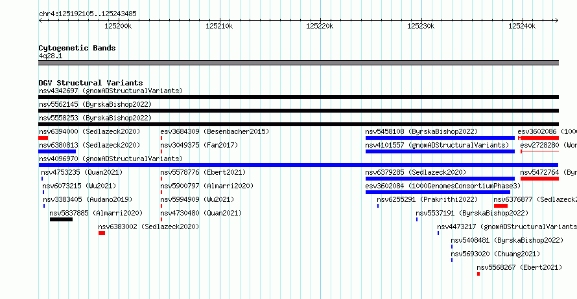Select the nsv5562145 ByrskaBishop2022 label
Viewport: 577px width, 299px height.
tap(95, 104)
